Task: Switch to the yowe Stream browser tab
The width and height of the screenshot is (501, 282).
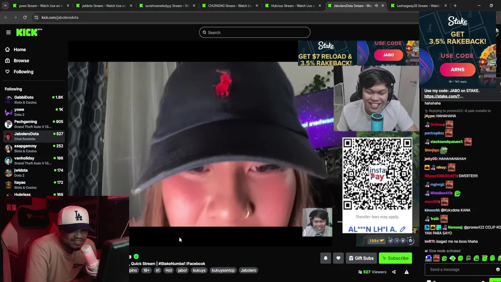Action: pyautogui.click(x=41, y=6)
